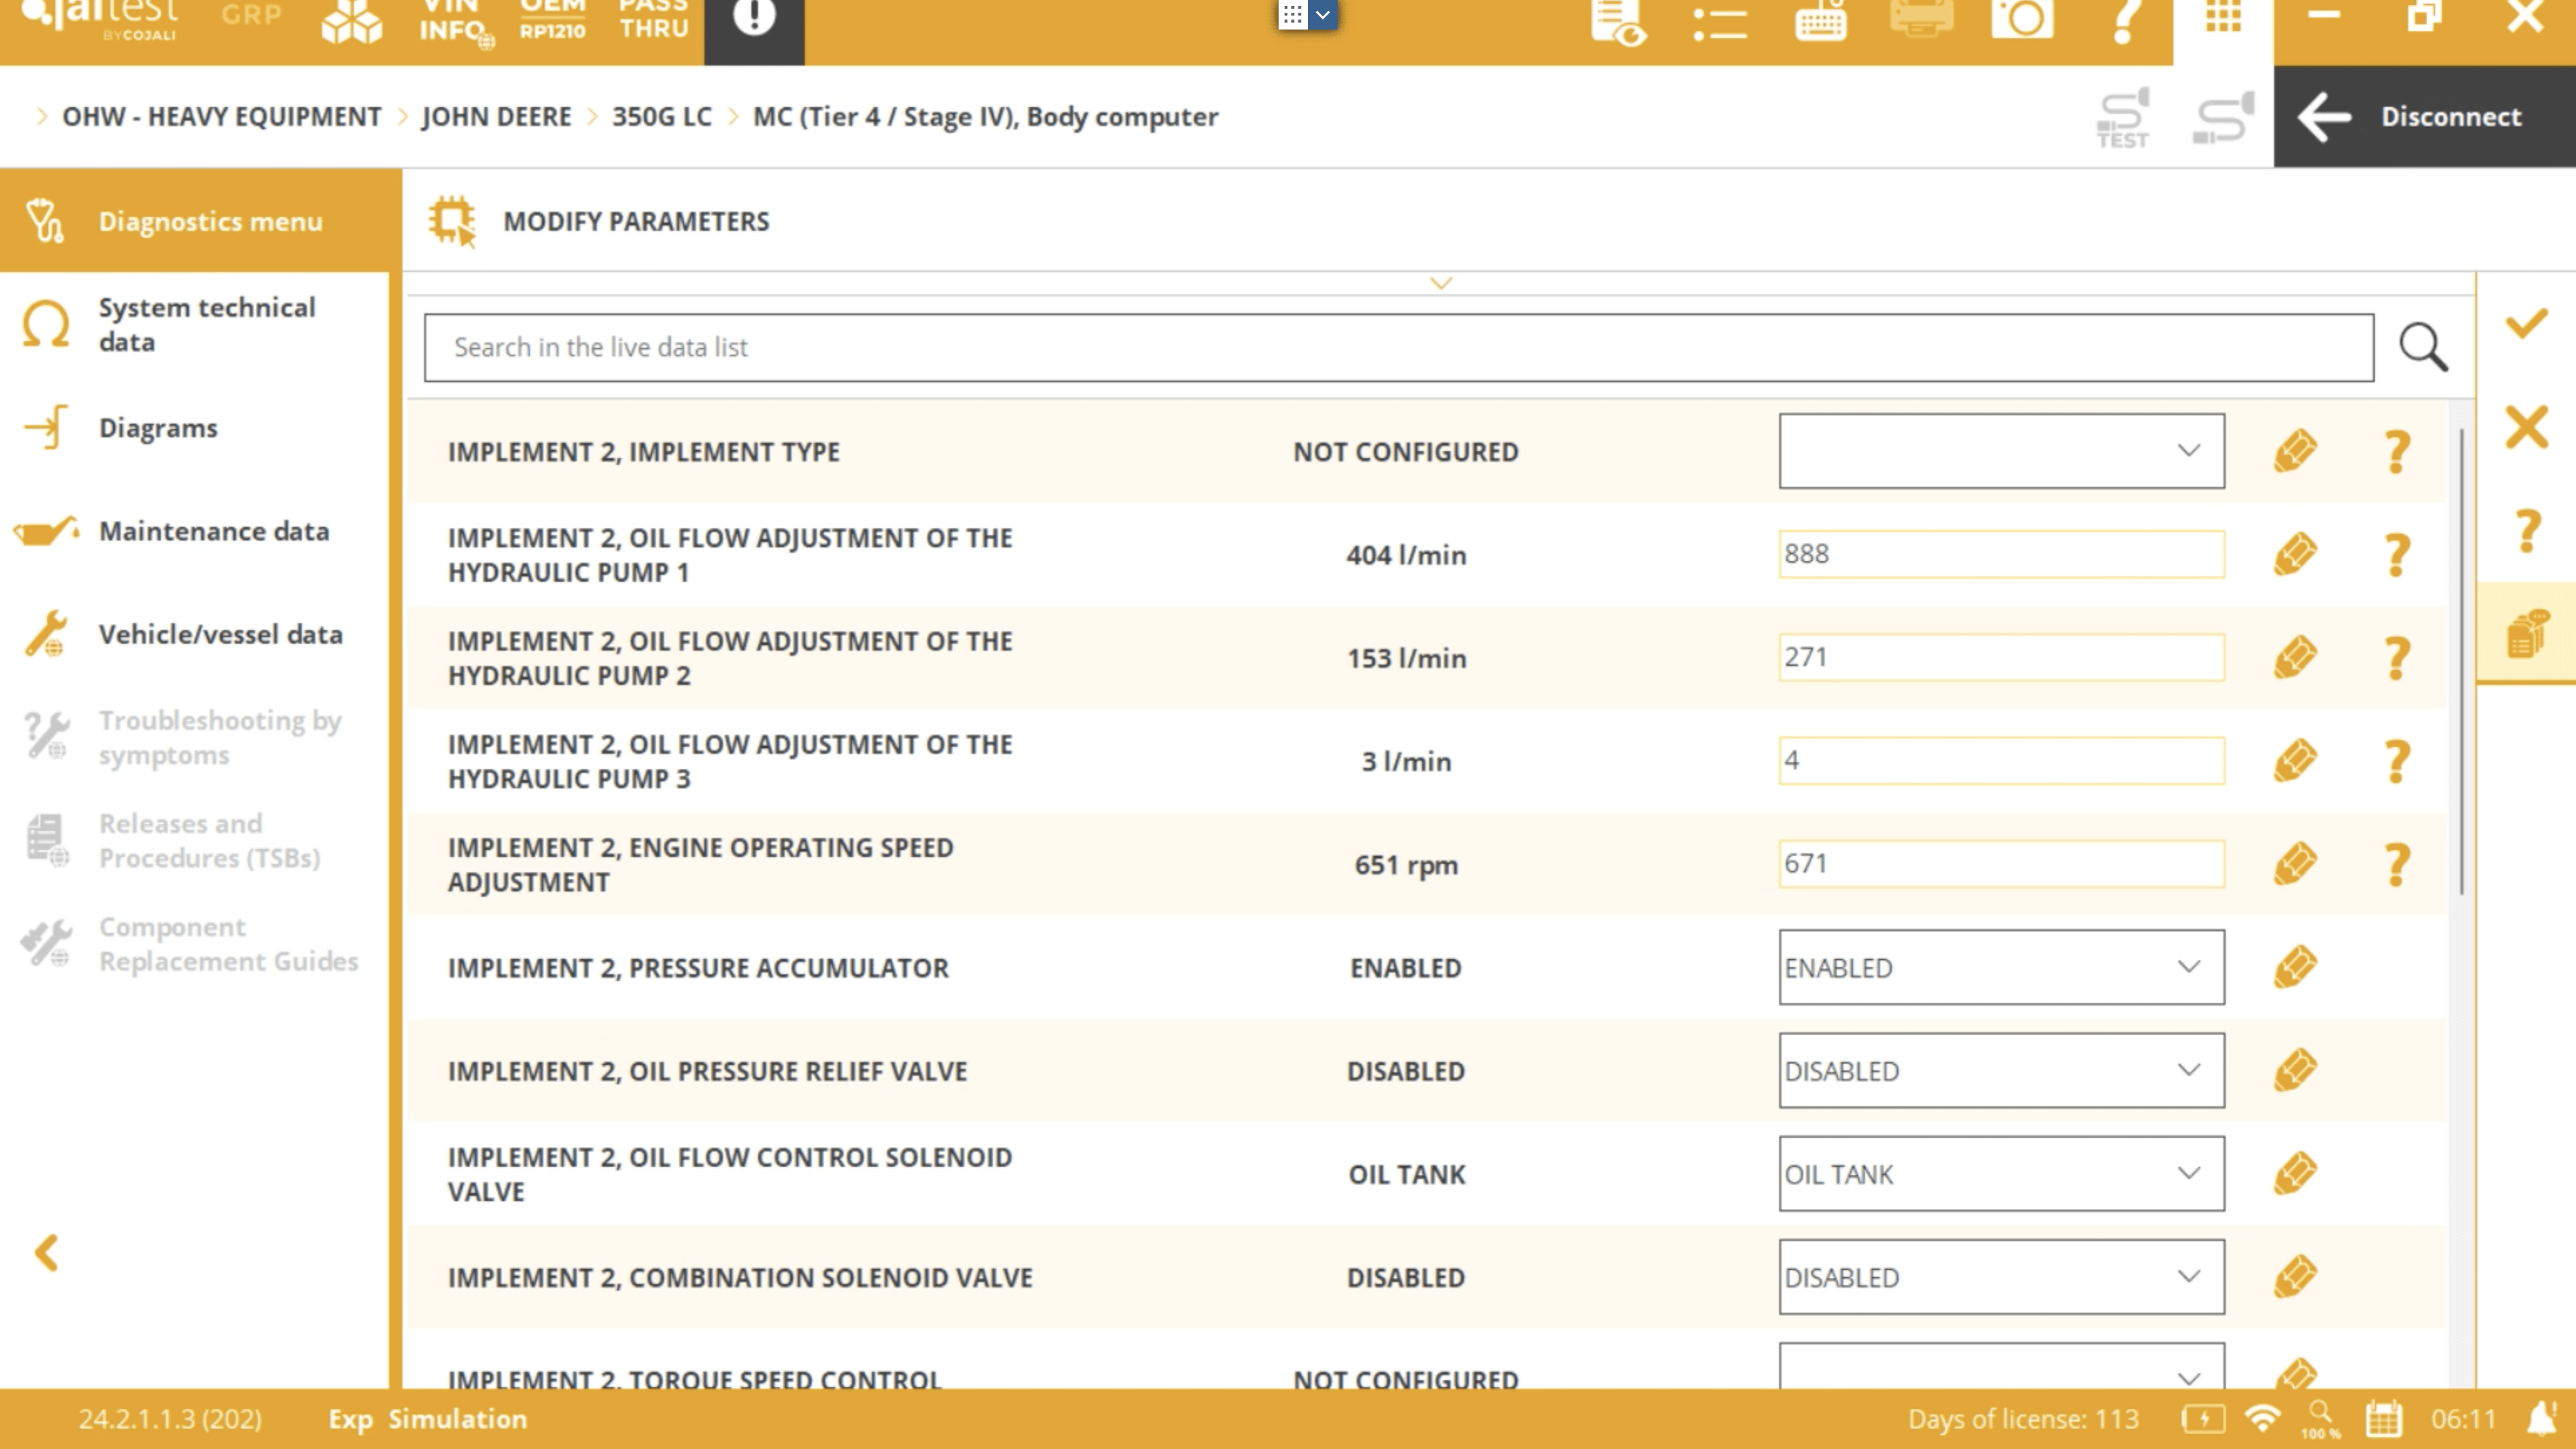
Task: Select Maintenance data in sidebar
Action: tap(213, 531)
